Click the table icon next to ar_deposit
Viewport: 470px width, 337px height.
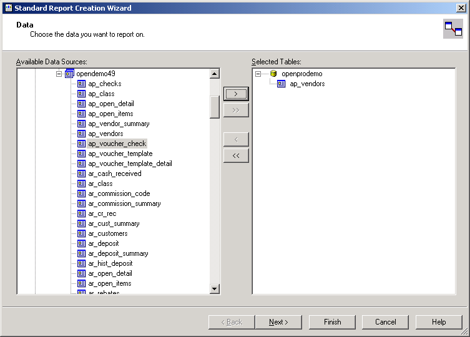(81, 243)
